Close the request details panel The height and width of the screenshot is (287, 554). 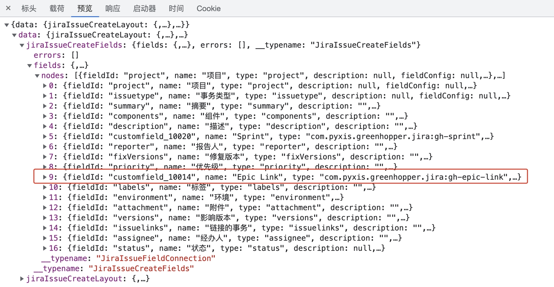coord(8,8)
